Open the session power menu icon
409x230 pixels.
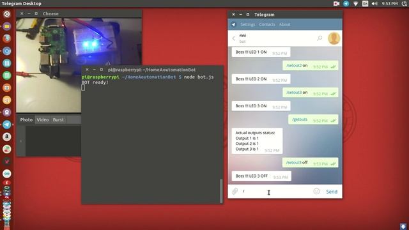pos(405,4)
